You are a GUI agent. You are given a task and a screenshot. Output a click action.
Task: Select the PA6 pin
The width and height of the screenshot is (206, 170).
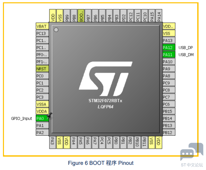point(88,142)
